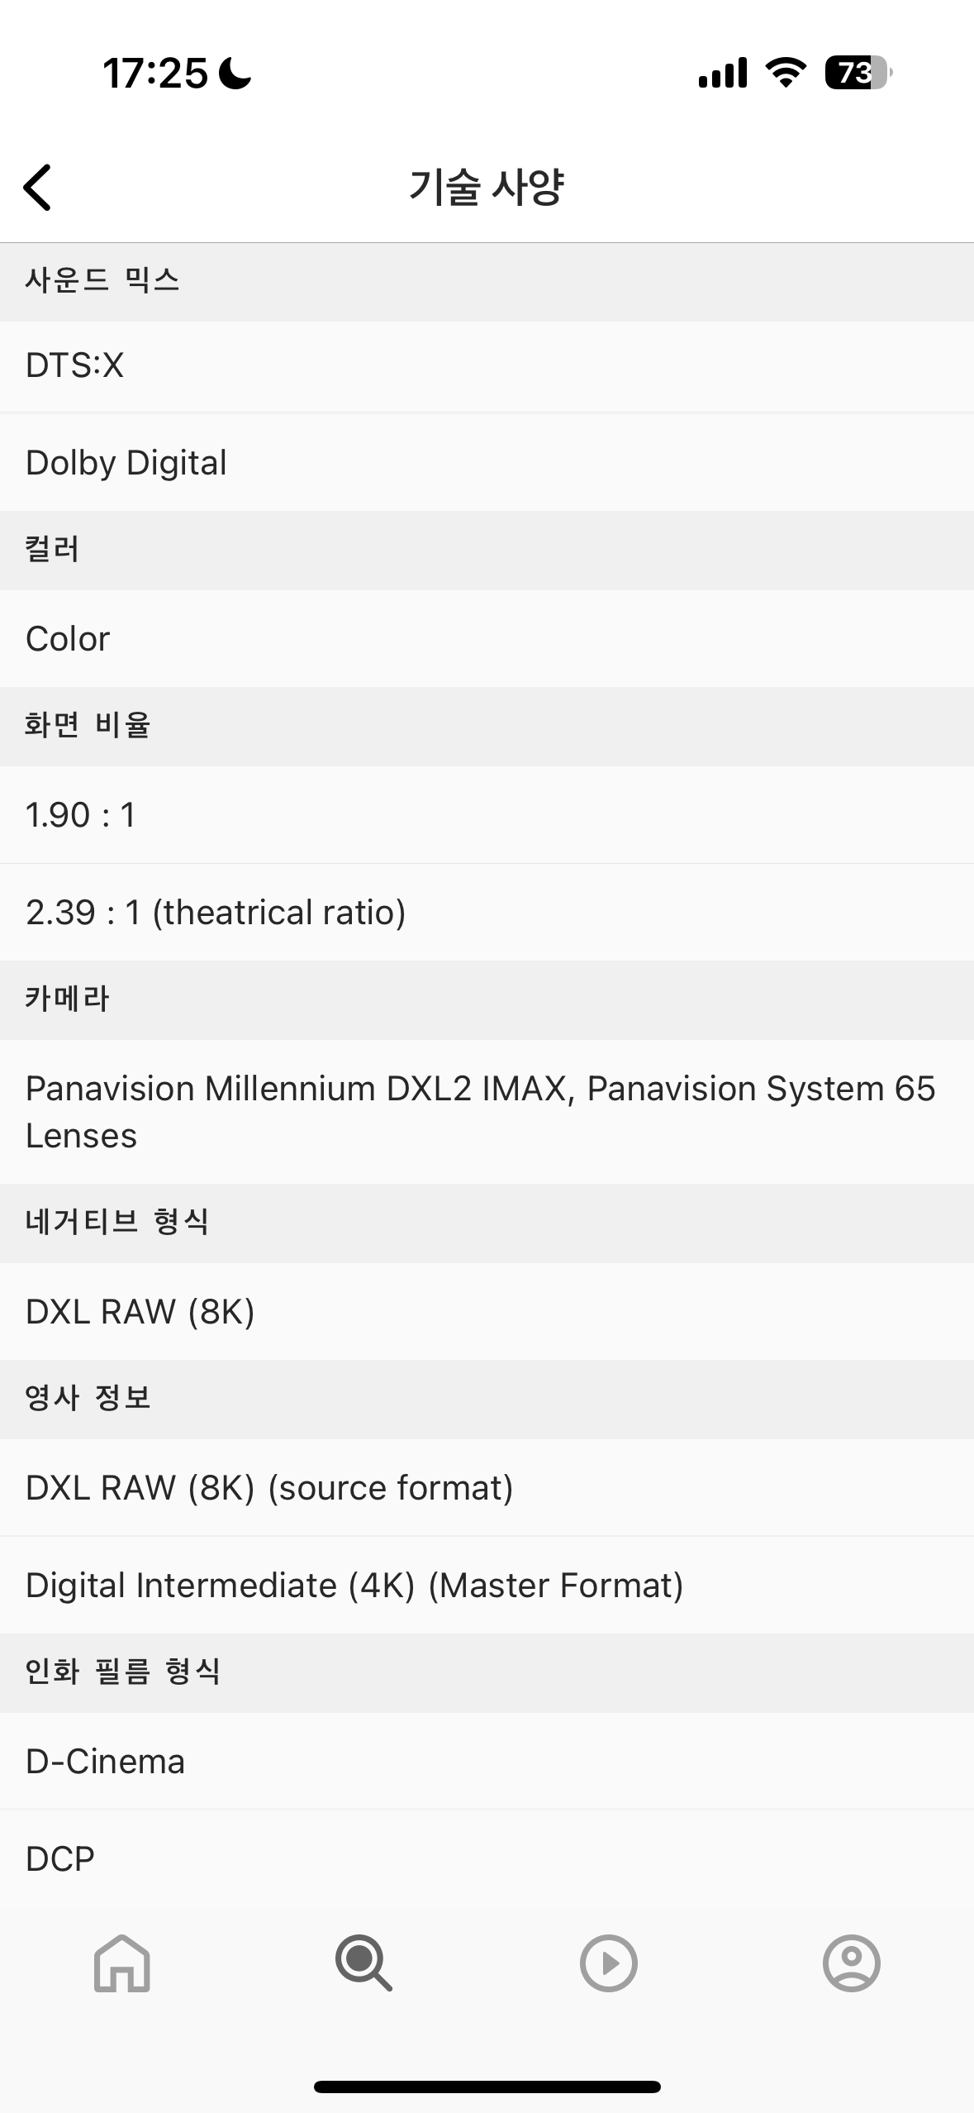
Task: Tap Panavision Millennium DXL2 IMAX camera entry
Action: click(x=487, y=1112)
